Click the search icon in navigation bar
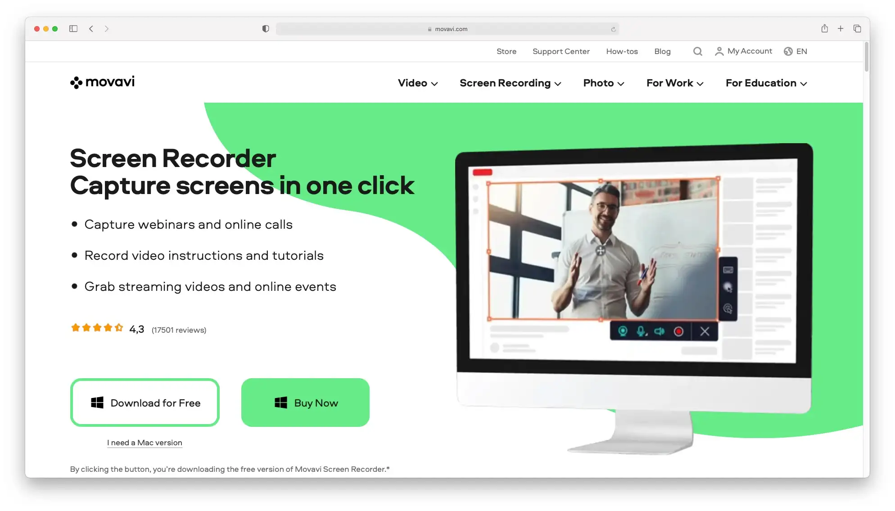 point(698,51)
